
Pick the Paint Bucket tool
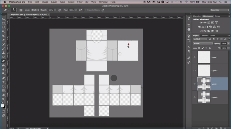[x=3, y=65]
